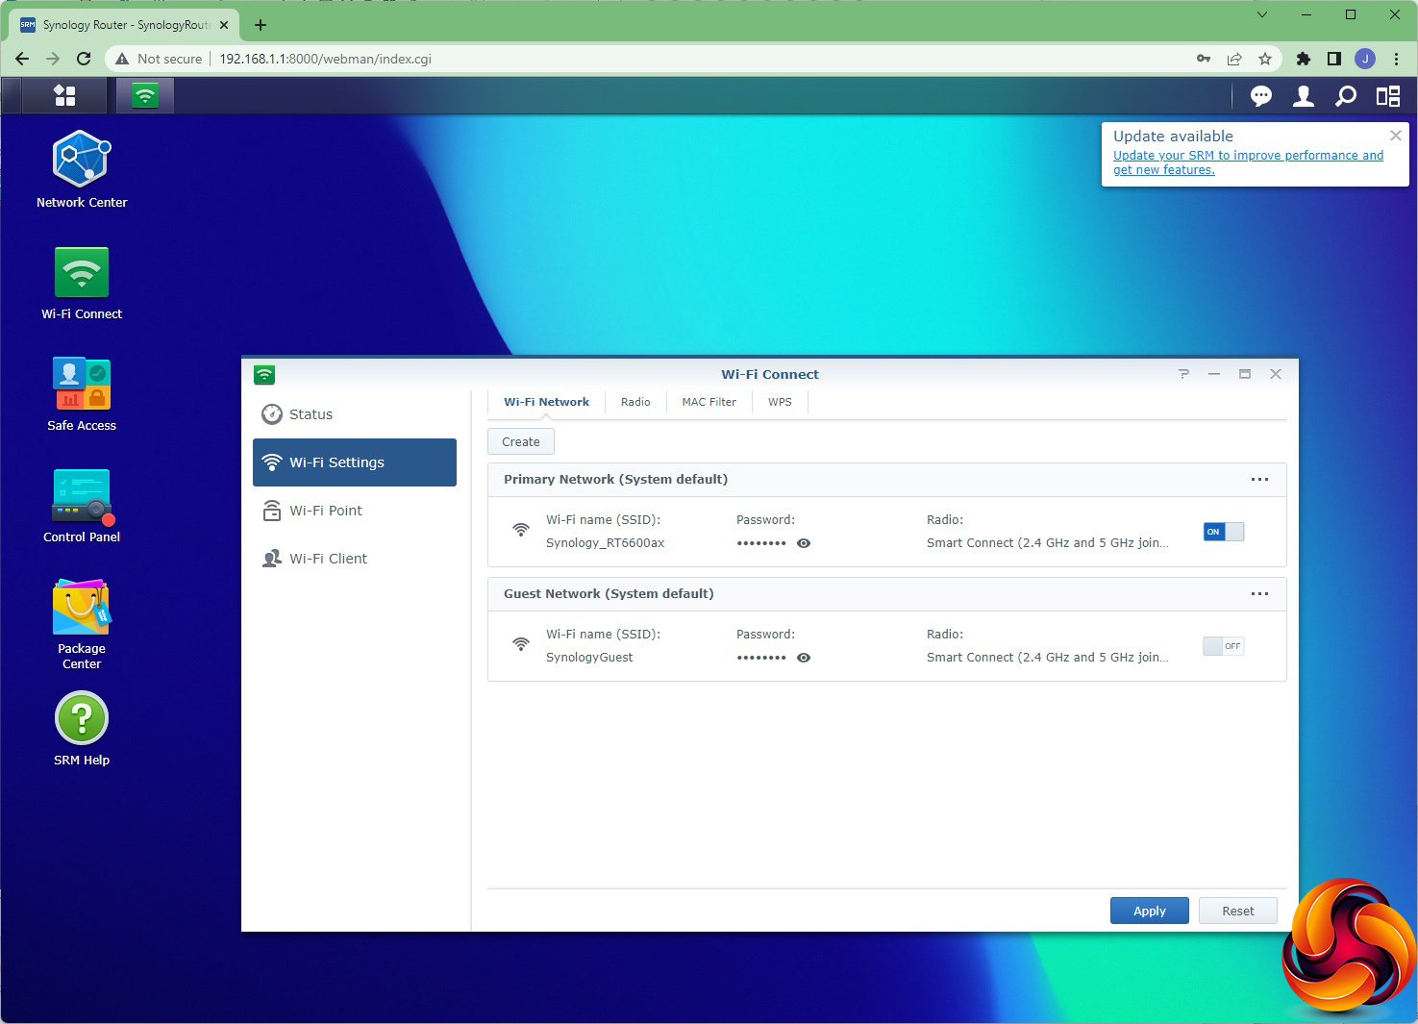Screen dimensions: 1418x1024
Task: Expand Primary Network options menu
Action: (x=1259, y=479)
